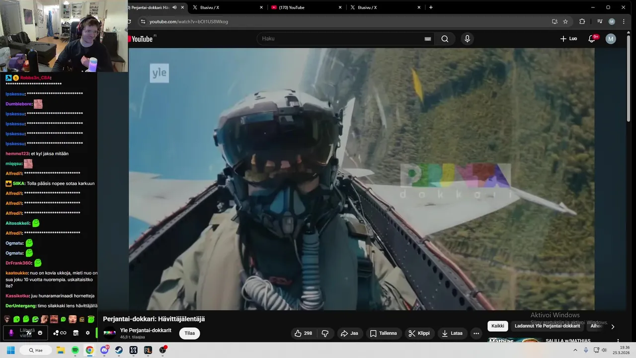This screenshot has height=358, width=636.
Task: Open Yle Perjantai-dokkarit channel link
Action: click(146, 330)
